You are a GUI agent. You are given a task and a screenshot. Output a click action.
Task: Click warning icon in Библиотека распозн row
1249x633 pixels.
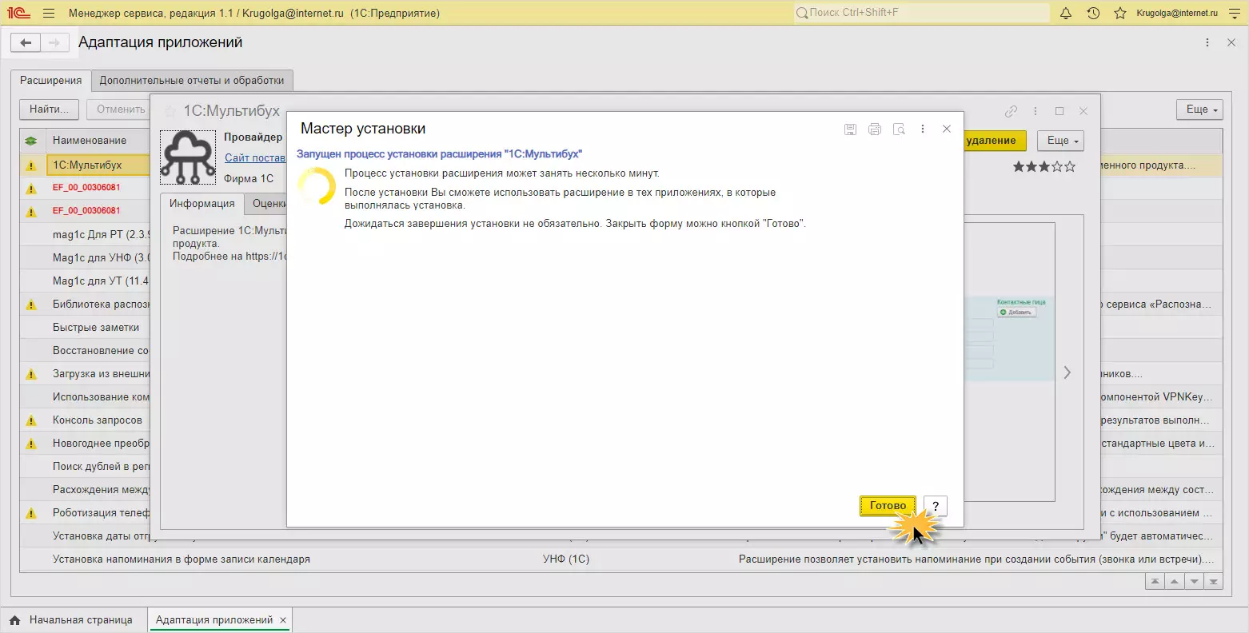coord(31,305)
